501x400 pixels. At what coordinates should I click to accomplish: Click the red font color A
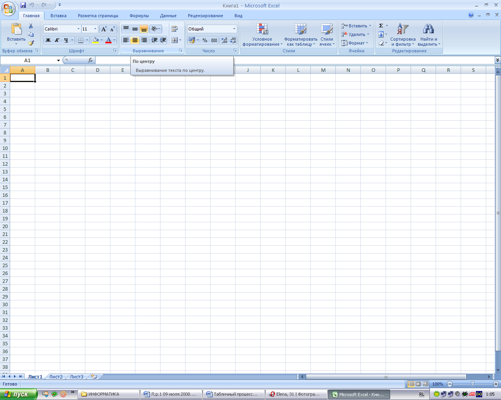[109, 40]
